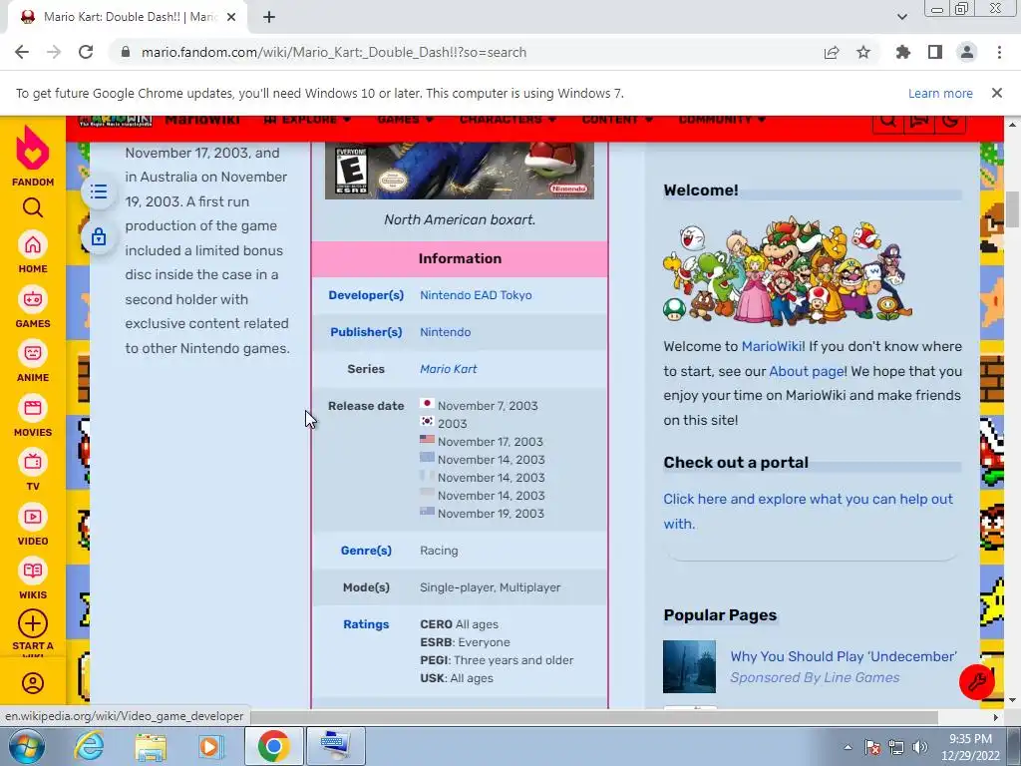Open the table of contents list icon
Image resolution: width=1021 pixels, height=766 pixels.
coord(99,191)
